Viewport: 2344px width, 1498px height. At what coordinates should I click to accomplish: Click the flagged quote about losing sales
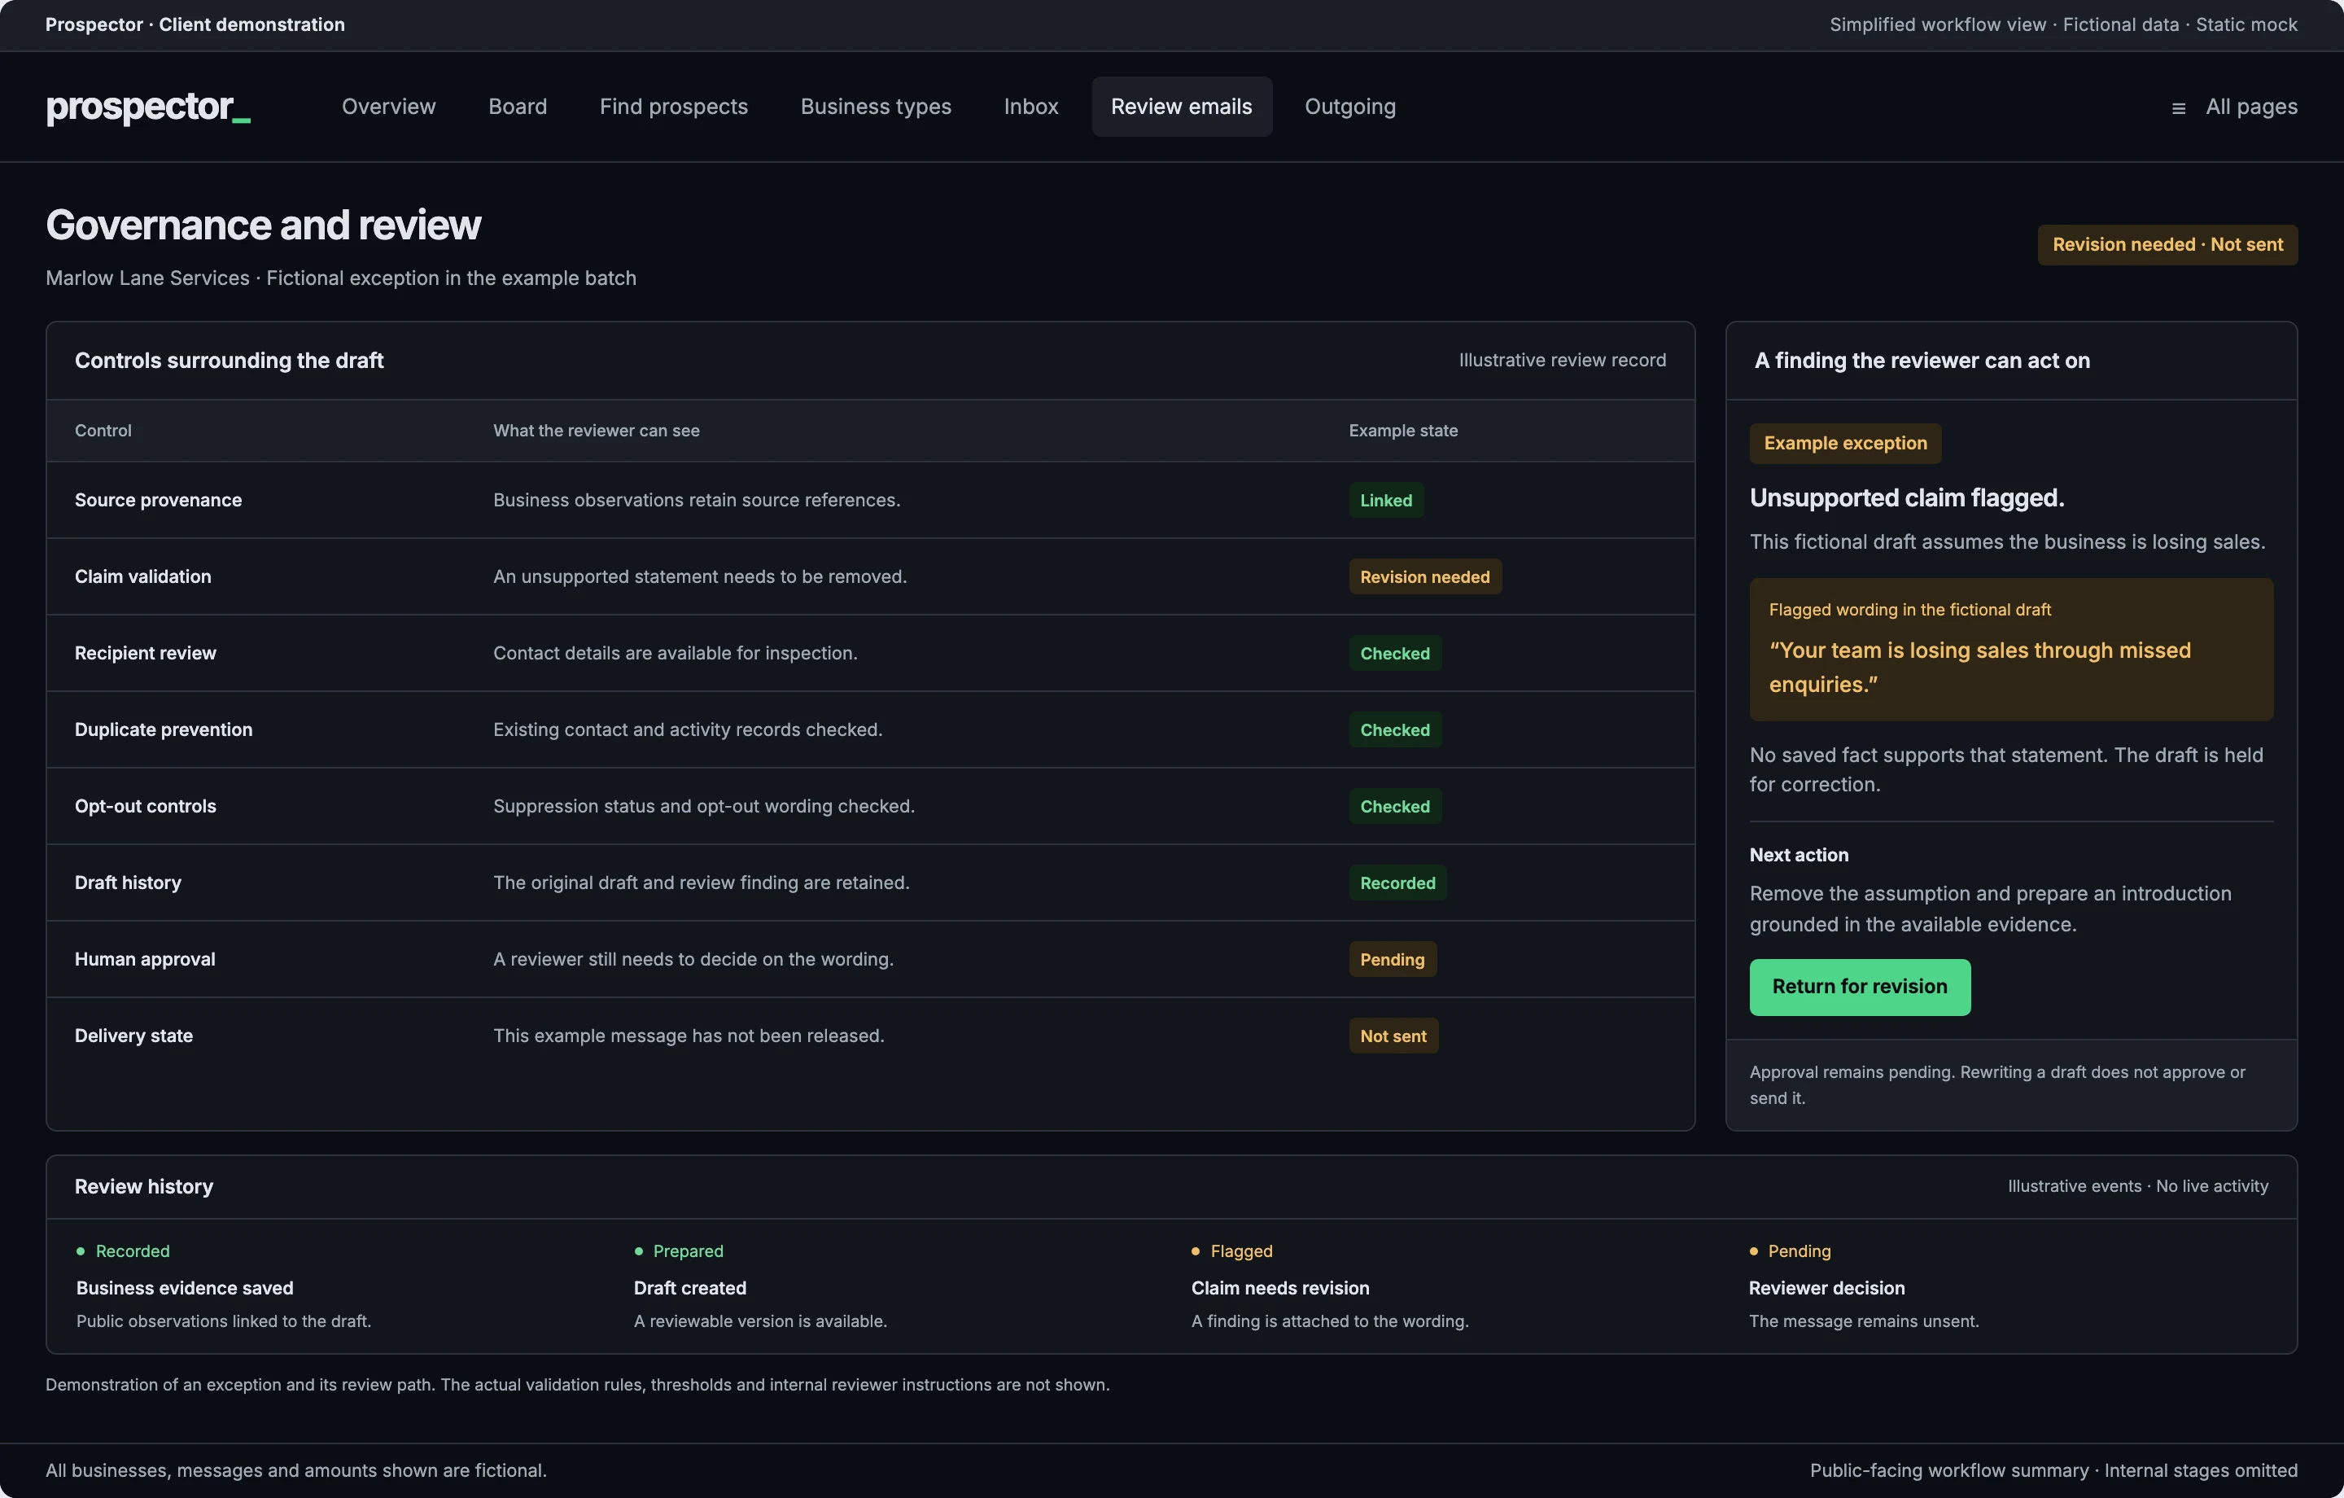1979,668
